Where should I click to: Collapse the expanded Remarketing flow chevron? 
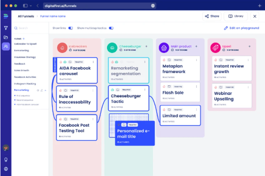(x=45, y=90)
